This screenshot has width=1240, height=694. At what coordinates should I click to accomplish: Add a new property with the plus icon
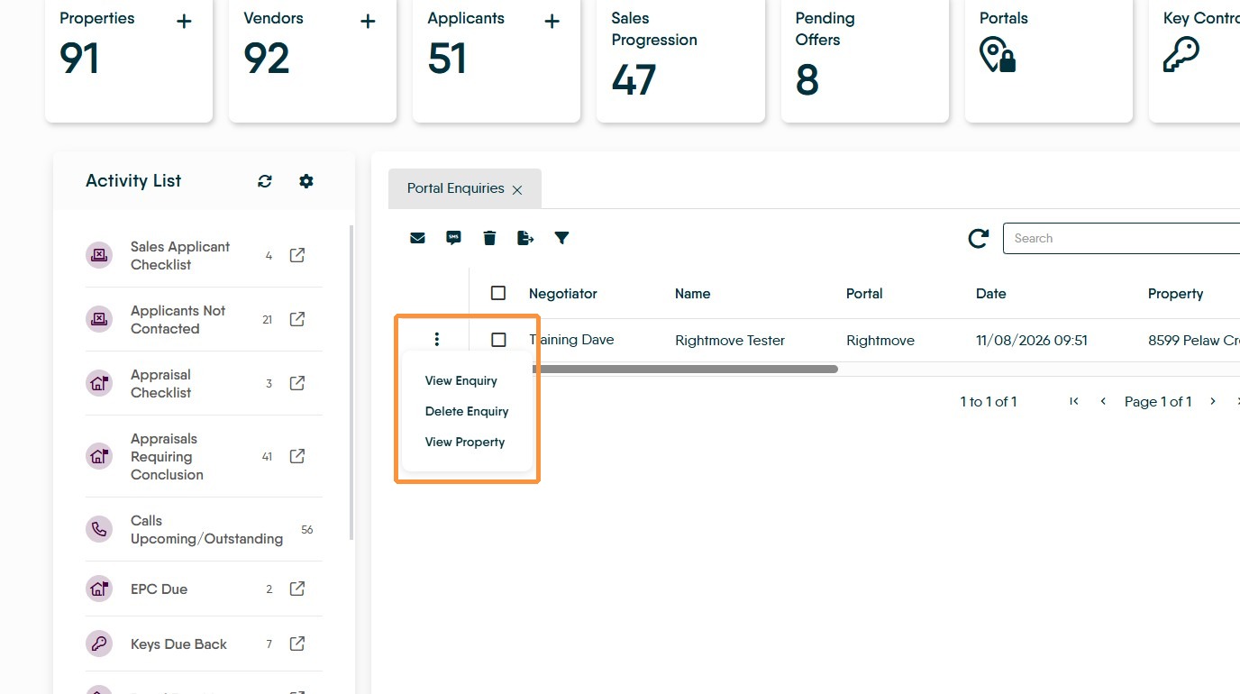(x=184, y=22)
